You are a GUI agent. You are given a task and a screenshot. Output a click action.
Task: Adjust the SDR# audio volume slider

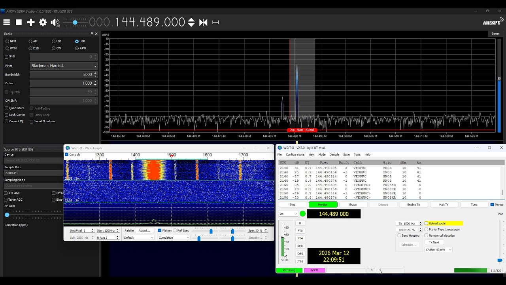(x=75, y=23)
